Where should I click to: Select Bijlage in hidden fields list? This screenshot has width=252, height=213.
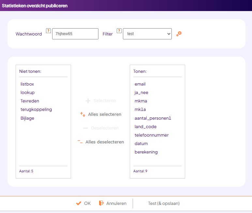[27, 118]
